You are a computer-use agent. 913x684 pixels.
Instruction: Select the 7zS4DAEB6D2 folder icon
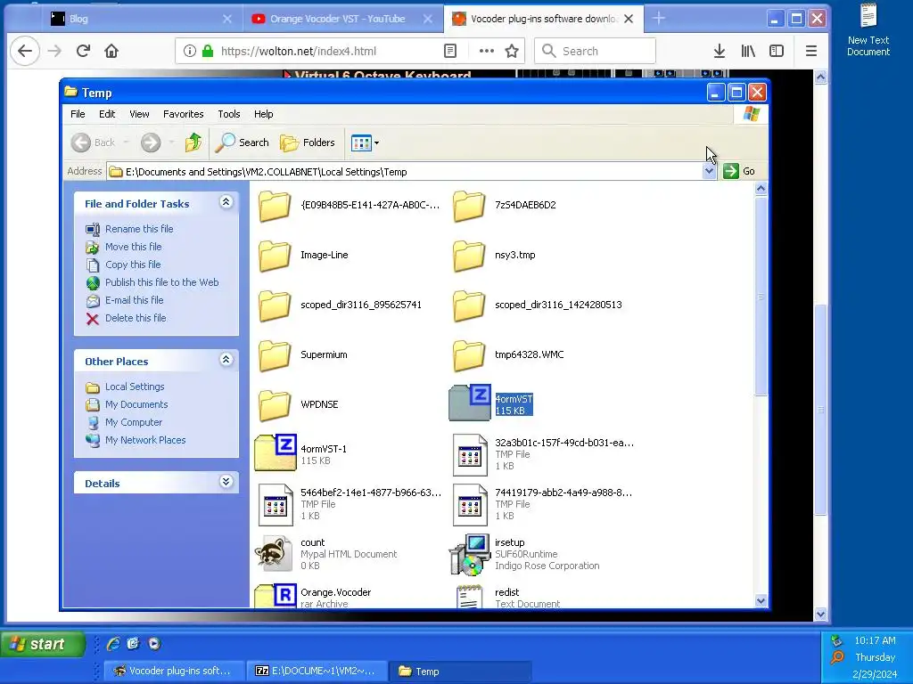[469, 206]
